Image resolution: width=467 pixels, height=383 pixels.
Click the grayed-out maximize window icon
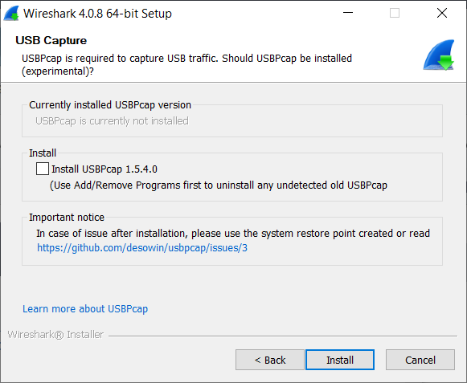(395, 13)
